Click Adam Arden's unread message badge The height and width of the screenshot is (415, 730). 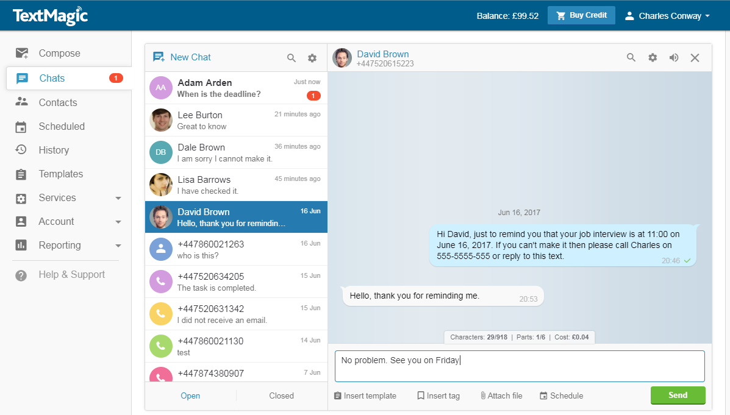click(313, 96)
